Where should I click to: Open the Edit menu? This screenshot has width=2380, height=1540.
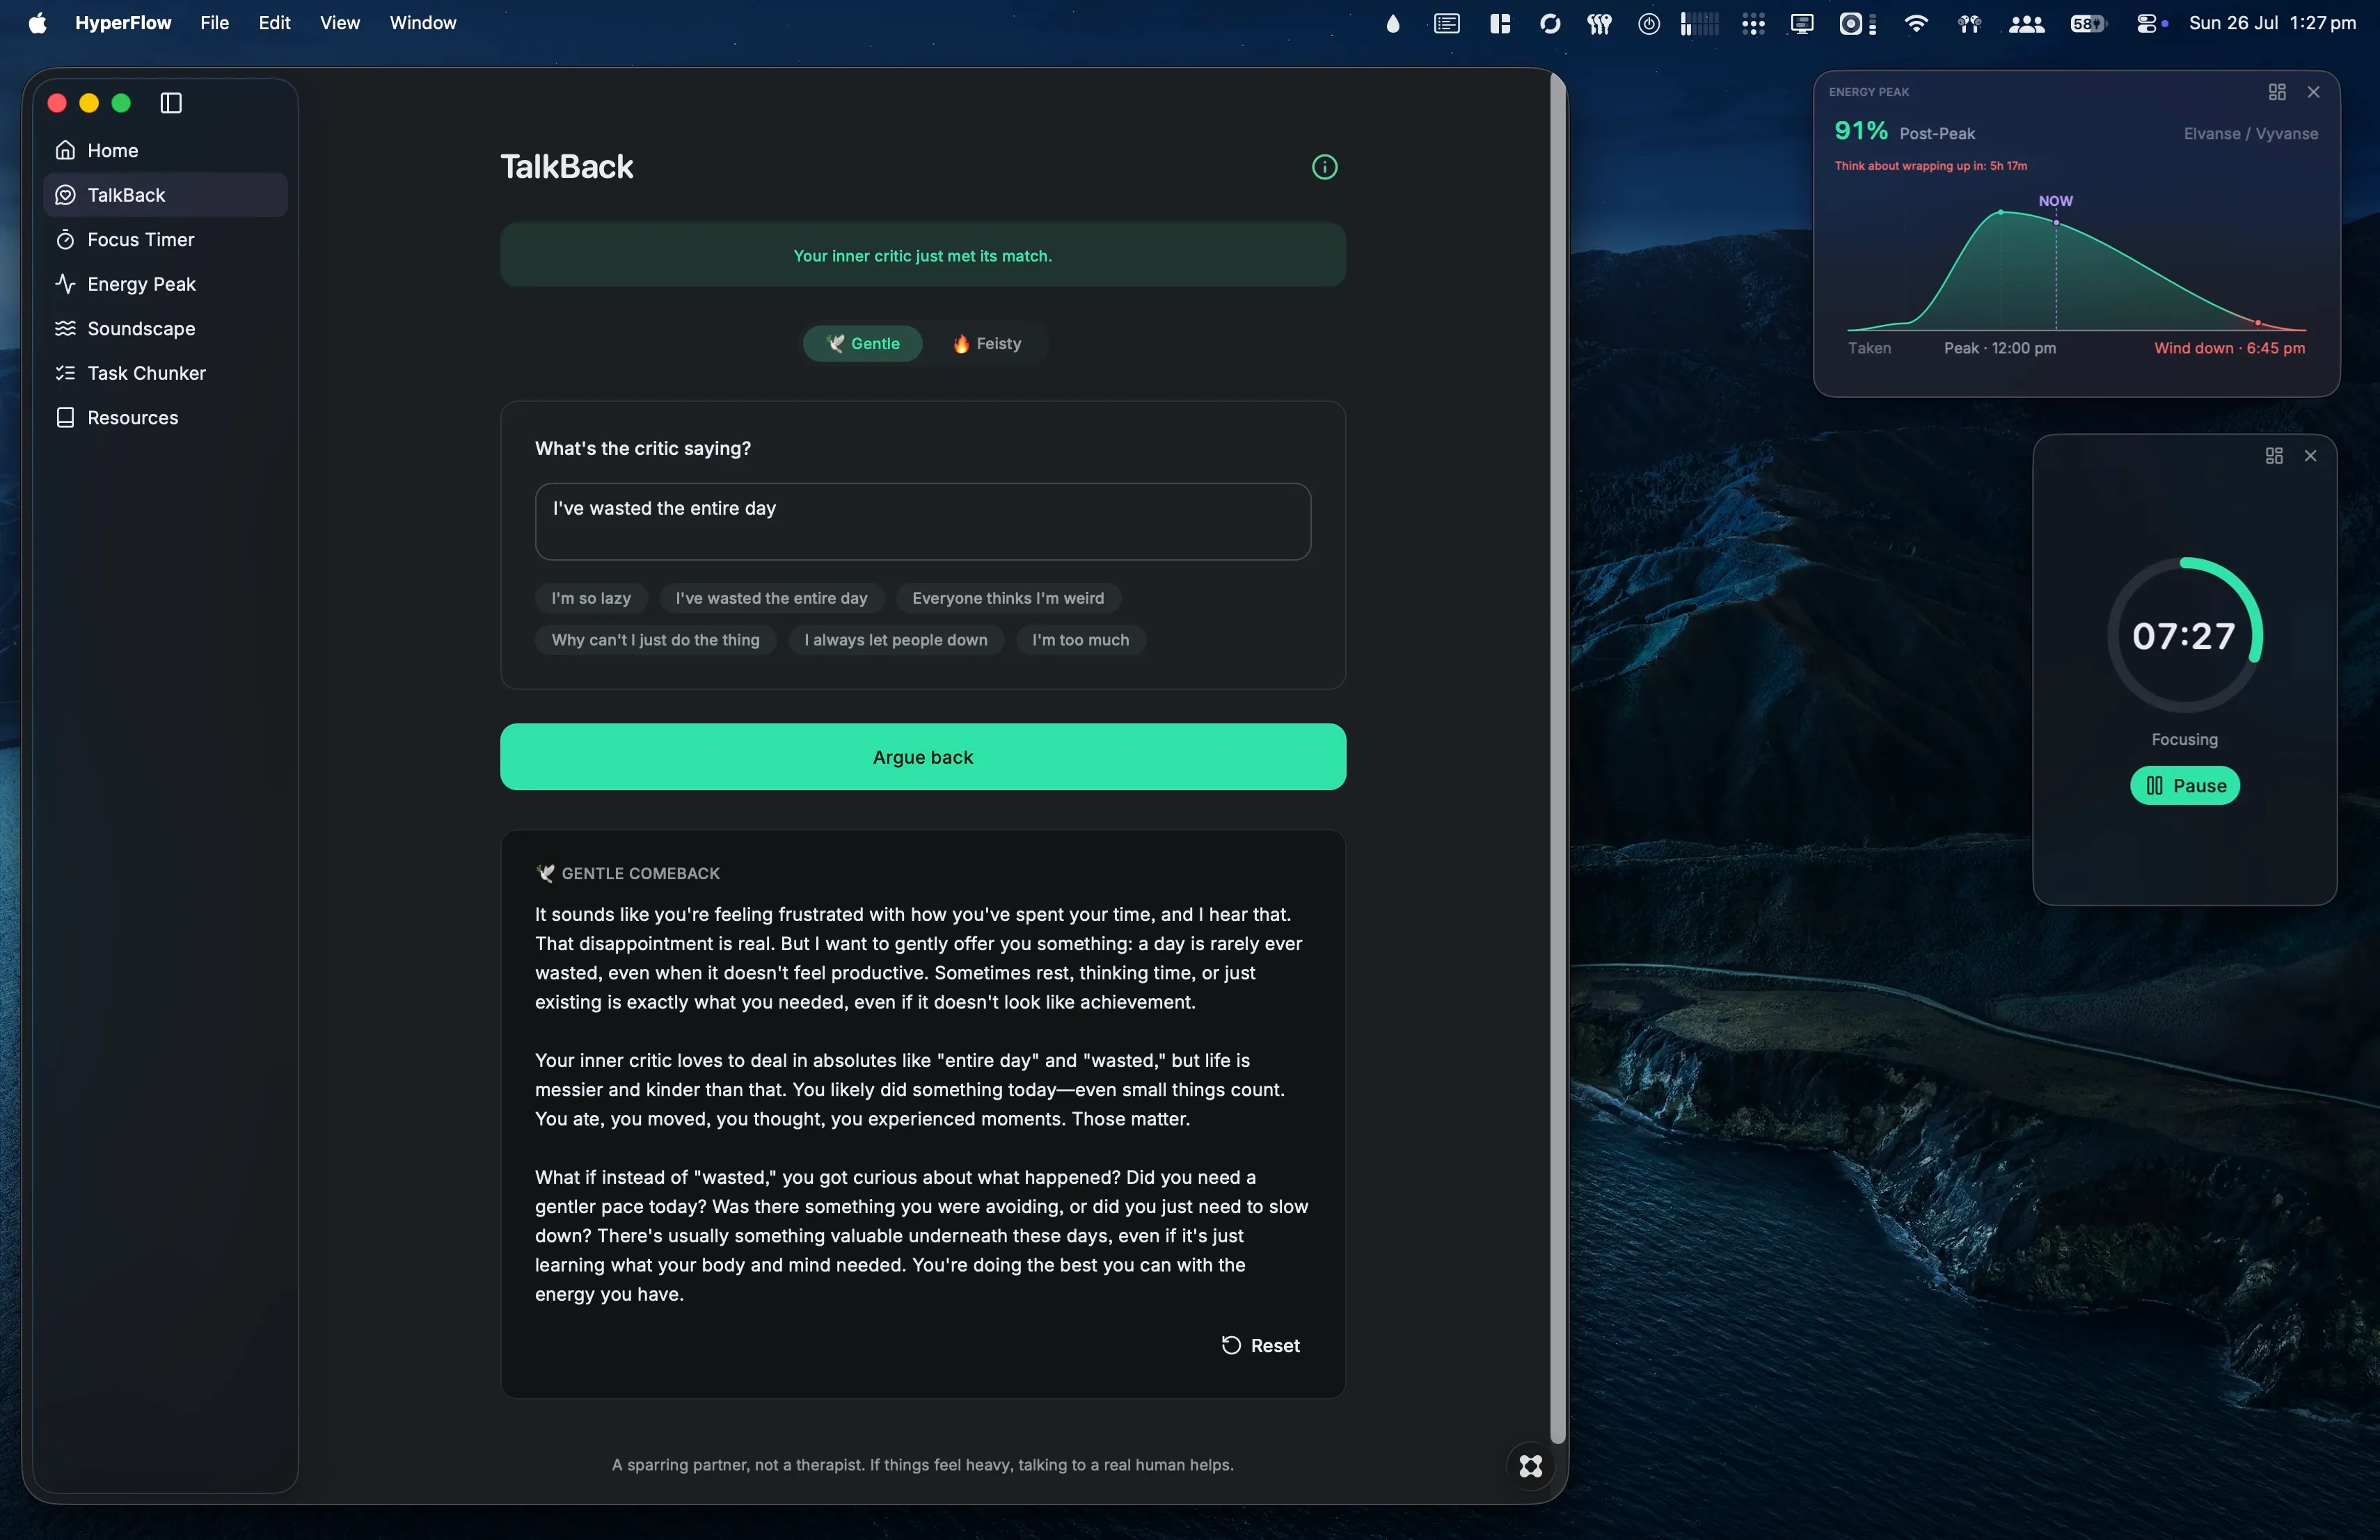(x=274, y=22)
